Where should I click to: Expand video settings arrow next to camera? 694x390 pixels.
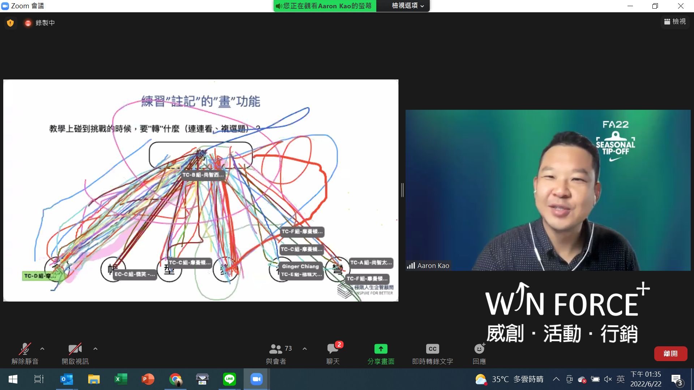coord(95,349)
